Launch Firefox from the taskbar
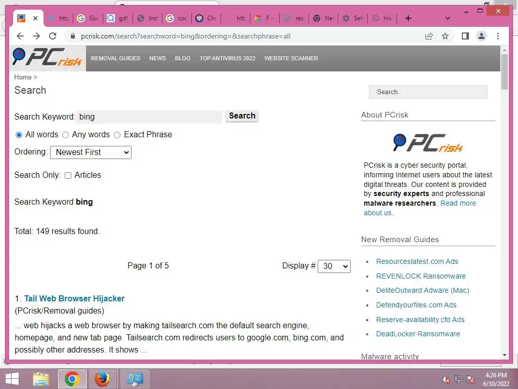 (x=102, y=379)
